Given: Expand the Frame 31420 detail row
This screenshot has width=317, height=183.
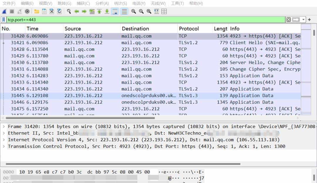Looking at the screenshot, I should click(4, 127).
